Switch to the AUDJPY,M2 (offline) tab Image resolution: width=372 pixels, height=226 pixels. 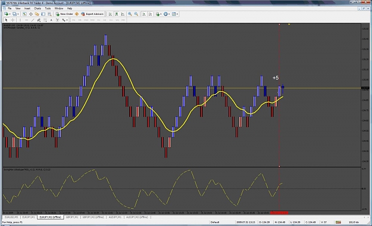[137, 217]
